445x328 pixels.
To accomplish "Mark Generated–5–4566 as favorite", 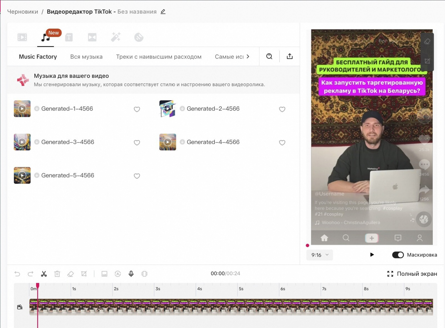I will [137, 176].
